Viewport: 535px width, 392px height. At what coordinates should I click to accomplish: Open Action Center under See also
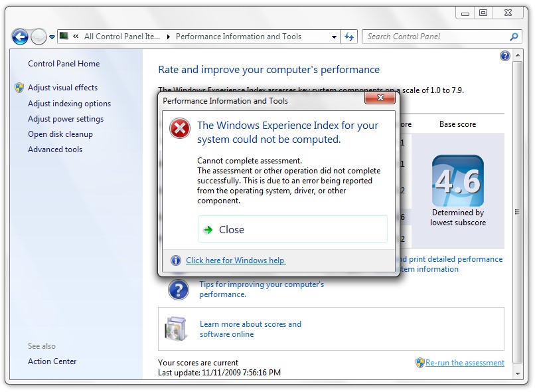tap(52, 361)
